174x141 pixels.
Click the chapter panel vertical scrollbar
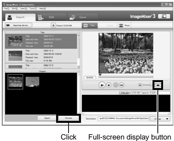pyautogui.click(x=79, y=93)
